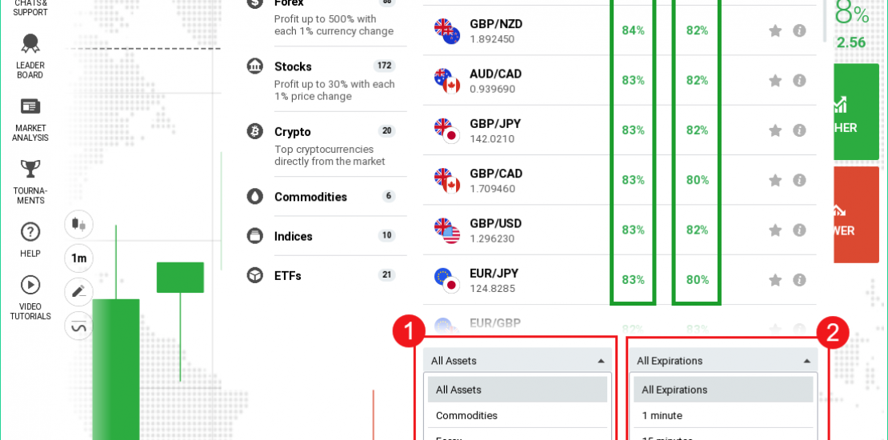The width and height of the screenshot is (888, 440).
Task: Expand the All Expirations dropdown
Action: click(723, 361)
